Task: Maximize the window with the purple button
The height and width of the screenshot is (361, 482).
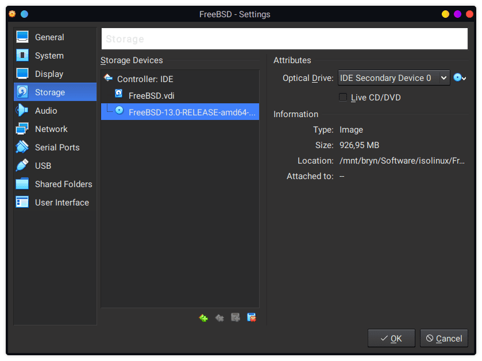Action: (457, 14)
